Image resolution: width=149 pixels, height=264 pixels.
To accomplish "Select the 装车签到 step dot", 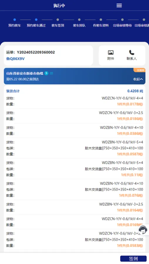I will coord(58,20).
